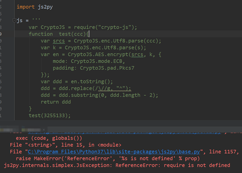This screenshot has height=173, width=242.
Task: Close the blurred run console tab
Action: [x=44, y=130]
